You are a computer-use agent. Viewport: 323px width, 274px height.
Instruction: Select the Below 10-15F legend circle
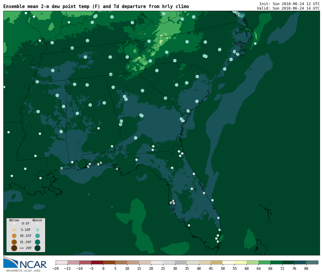click(x=14, y=236)
